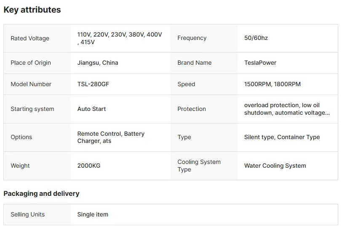This screenshot has height=232, width=342.
Task: Select the '2000KG' weight value
Action: [89, 166]
